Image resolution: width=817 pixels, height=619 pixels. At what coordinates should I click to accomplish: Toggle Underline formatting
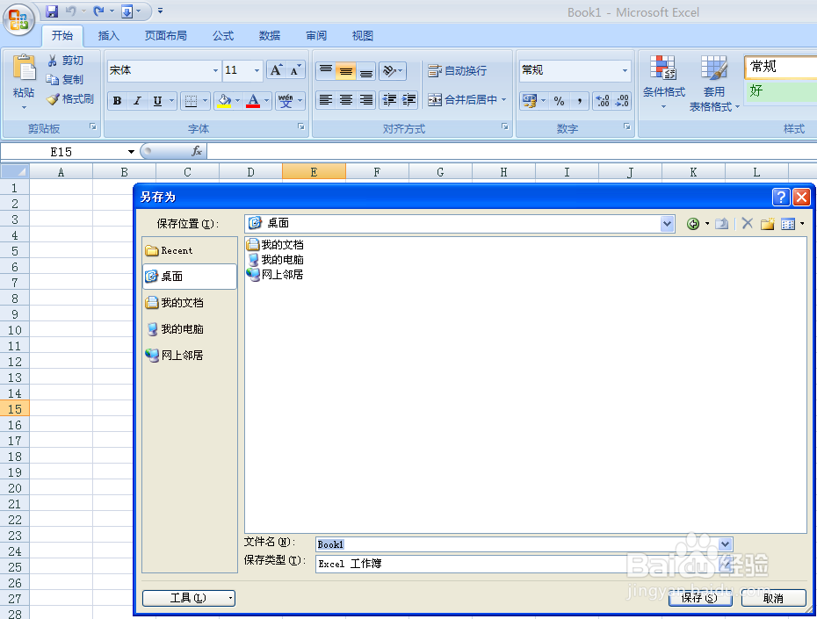pos(157,100)
